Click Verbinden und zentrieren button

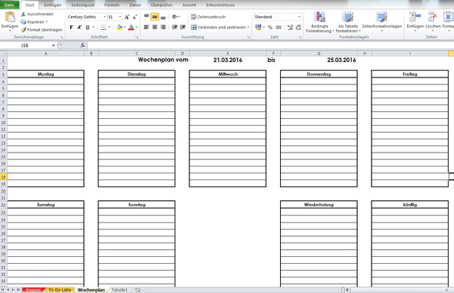(220, 27)
